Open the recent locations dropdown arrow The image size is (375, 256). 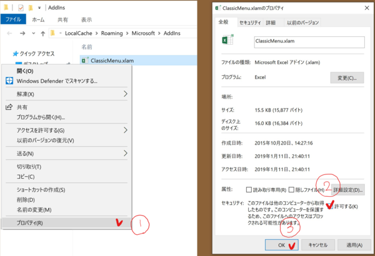pyautogui.click(x=34, y=34)
